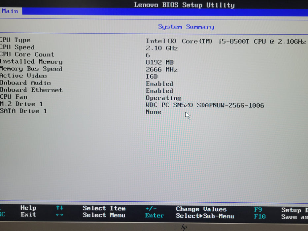The height and width of the screenshot is (231, 308).
Task: Click the CPU Core Count label
Action: click(x=27, y=54)
